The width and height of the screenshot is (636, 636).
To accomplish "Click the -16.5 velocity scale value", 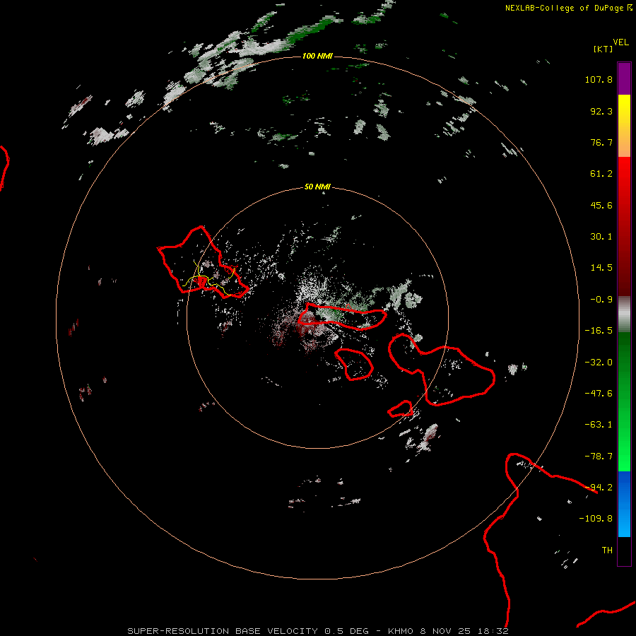I will [x=599, y=331].
